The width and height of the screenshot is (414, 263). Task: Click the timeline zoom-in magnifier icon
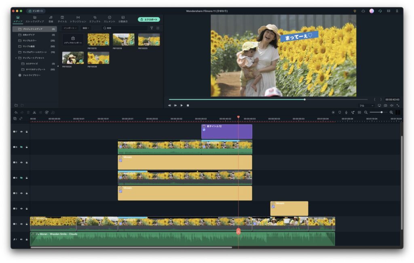[x=391, y=112]
